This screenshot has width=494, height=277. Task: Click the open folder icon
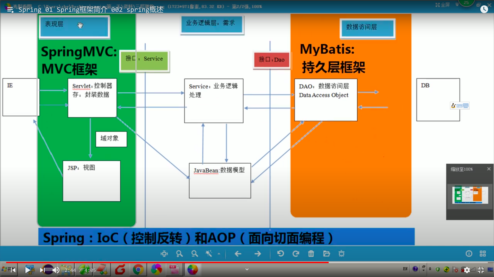tap(327, 254)
